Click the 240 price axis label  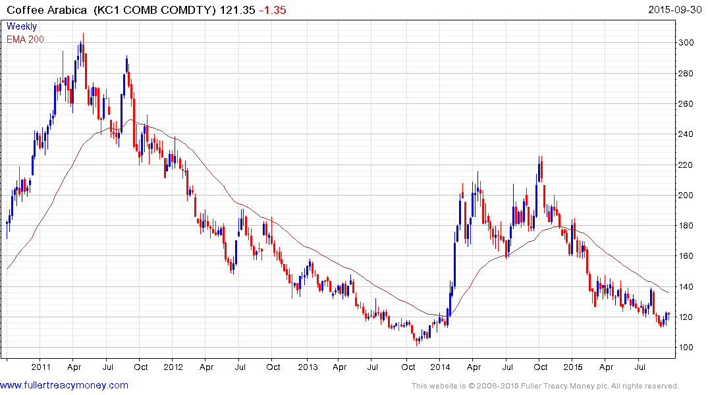tap(686, 134)
